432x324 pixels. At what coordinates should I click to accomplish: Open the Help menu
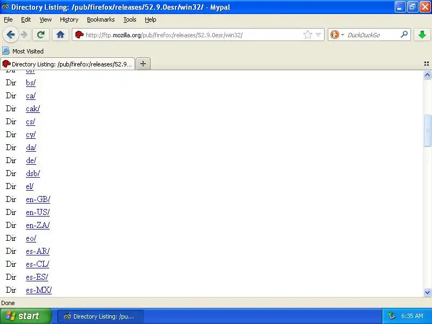pyautogui.click(x=151, y=19)
